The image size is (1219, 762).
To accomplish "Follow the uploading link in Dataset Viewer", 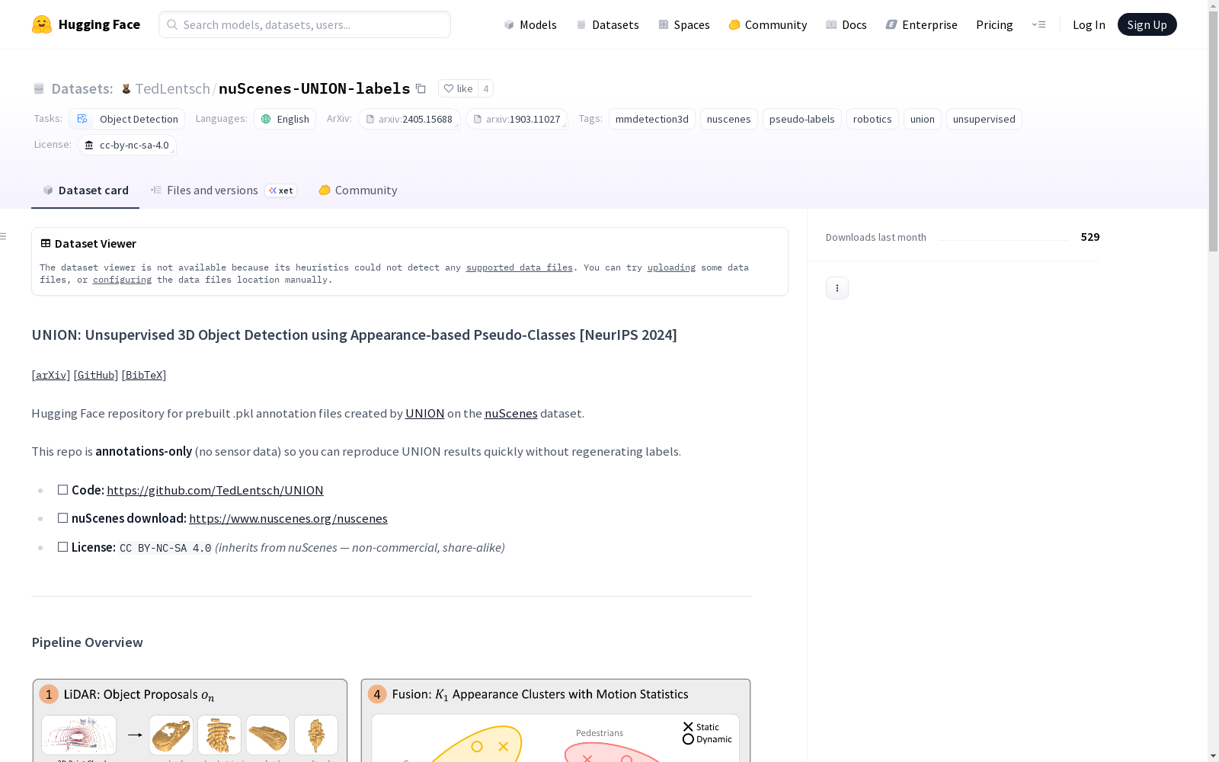I will 671,267.
